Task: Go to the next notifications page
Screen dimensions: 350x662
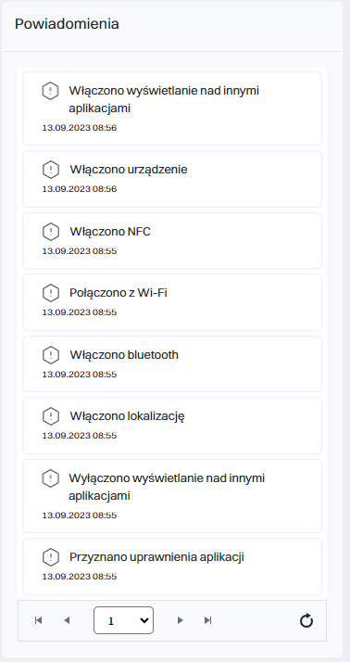Action: (180, 620)
